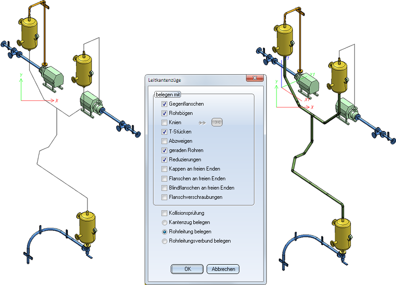Viewport: 396px width, 285px height.
Task: Close the Leitkantenzüge dialog
Action: (x=254, y=78)
